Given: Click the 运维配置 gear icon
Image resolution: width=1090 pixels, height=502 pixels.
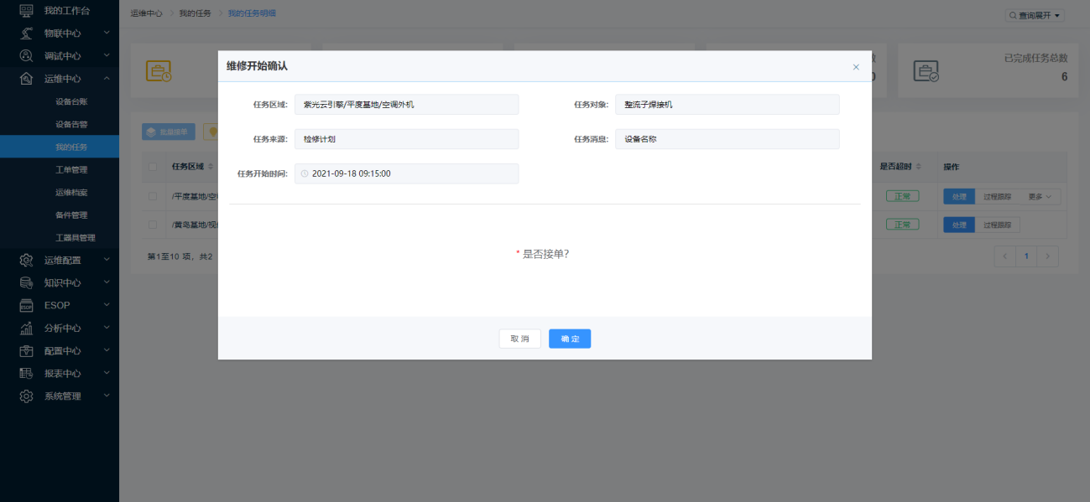Looking at the screenshot, I should pyautogui.click(x=27, y=260).
